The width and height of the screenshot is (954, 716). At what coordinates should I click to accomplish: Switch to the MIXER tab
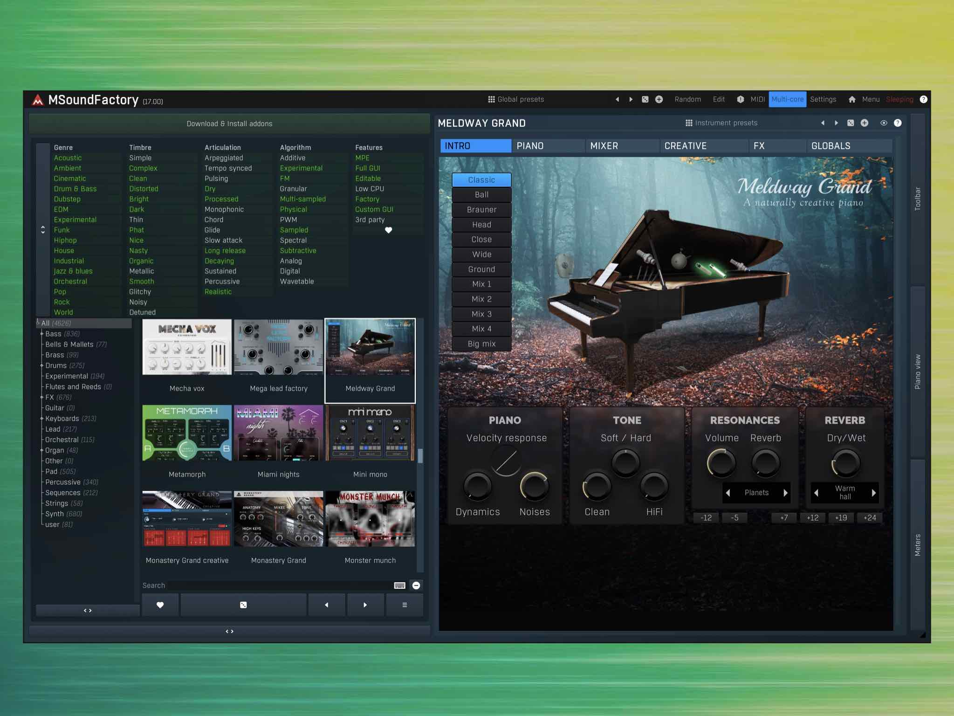tap(622, 146)
